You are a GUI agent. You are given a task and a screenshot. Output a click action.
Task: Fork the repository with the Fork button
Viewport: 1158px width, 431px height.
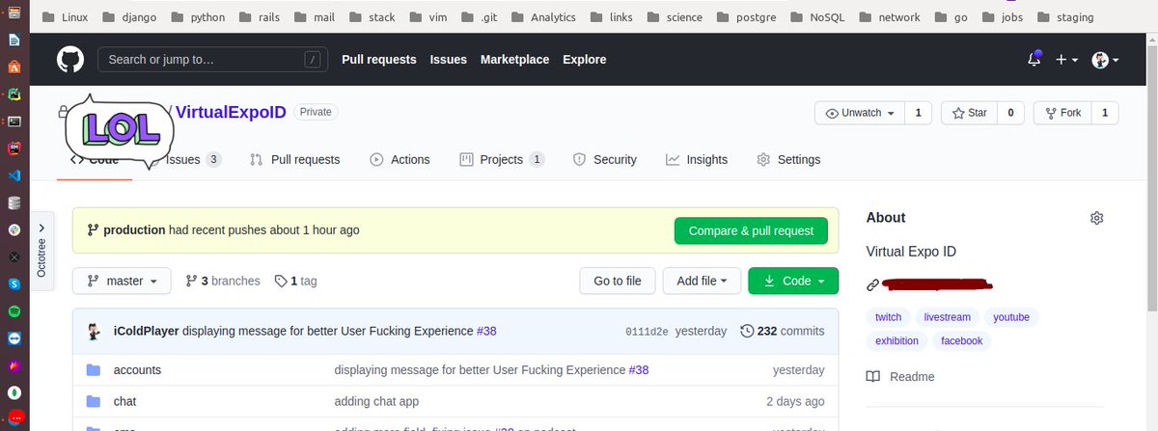coord(1061,113)
